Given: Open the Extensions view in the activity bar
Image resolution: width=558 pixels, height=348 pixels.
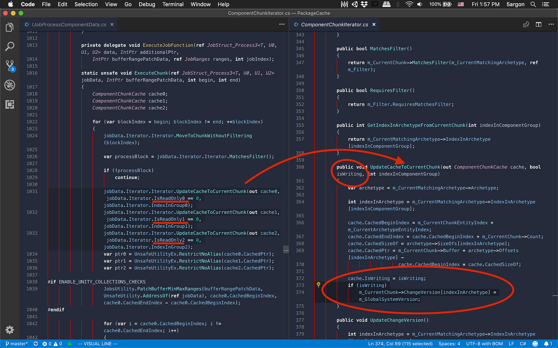Looking at the screenshot, I should click(10, 104).
